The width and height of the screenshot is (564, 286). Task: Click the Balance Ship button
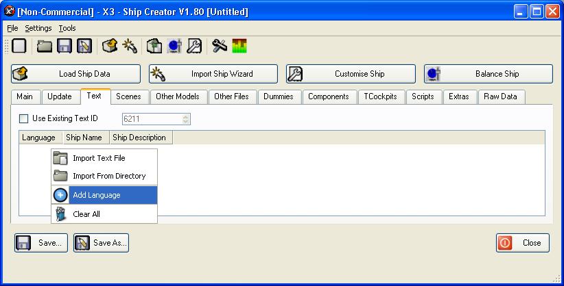pos(488,74)
